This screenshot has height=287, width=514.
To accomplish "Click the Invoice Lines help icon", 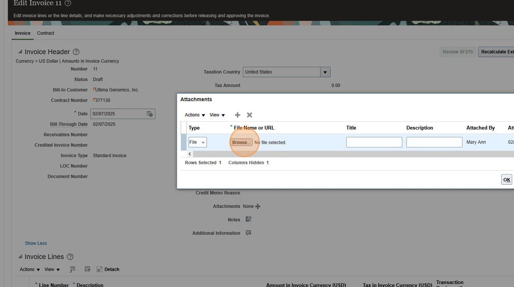I will tap(70, 257).
